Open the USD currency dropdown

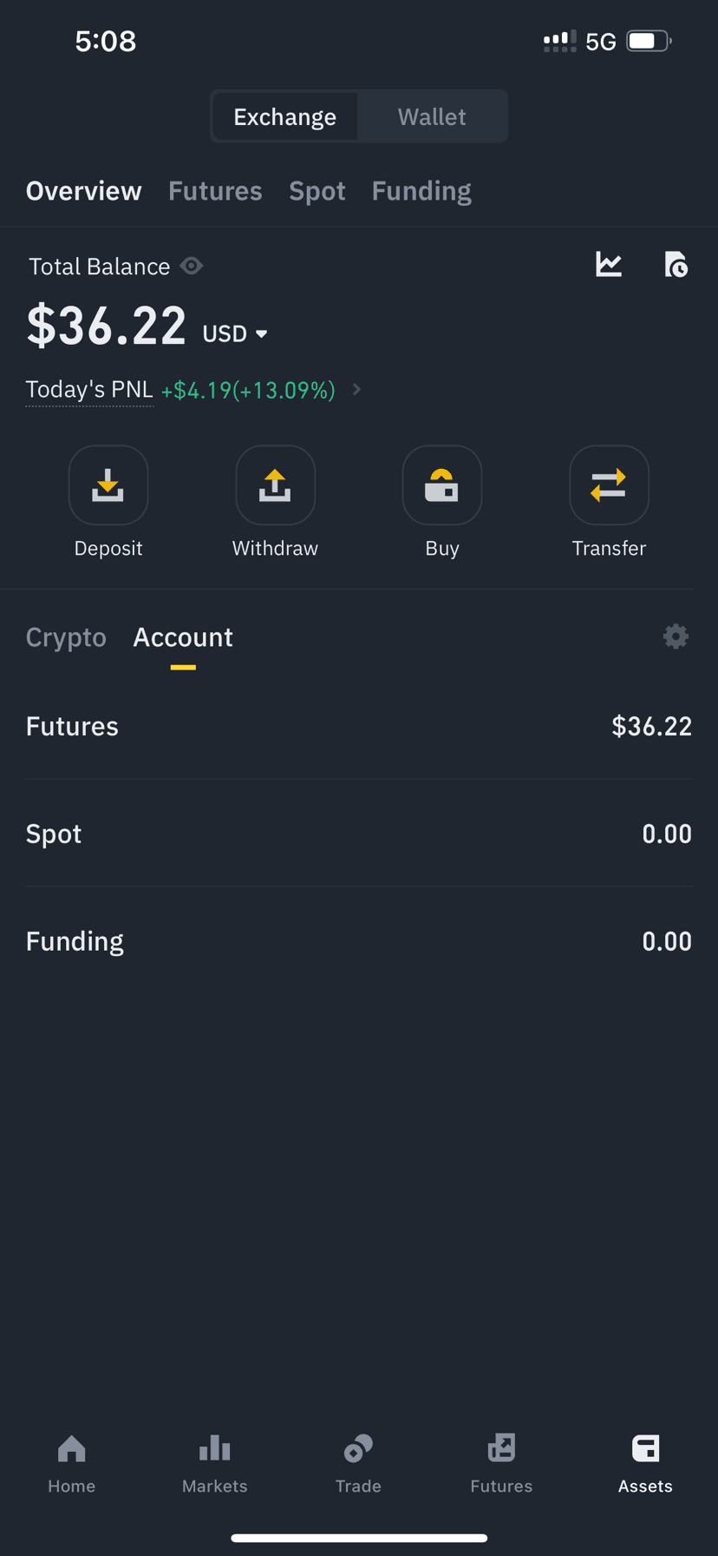tap(235, 333)
